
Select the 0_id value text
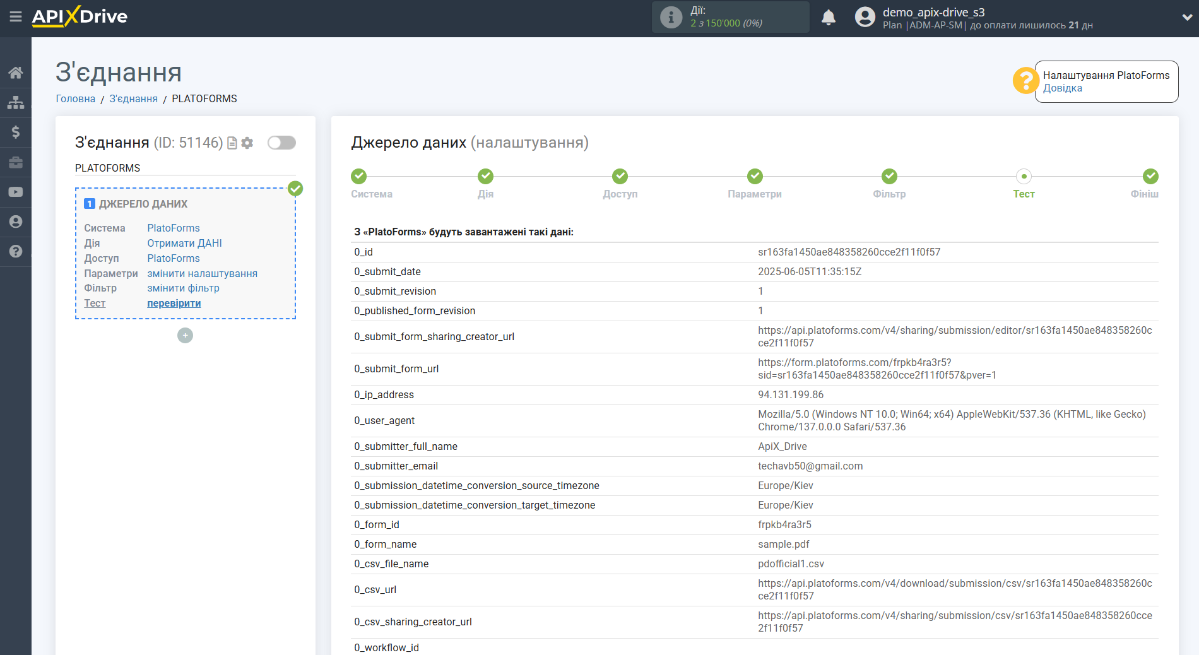(x=849, y=252)
